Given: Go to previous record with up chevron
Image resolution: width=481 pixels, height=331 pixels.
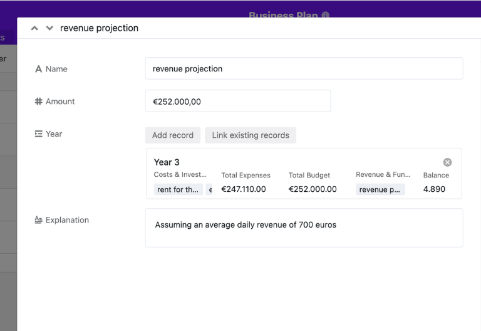Looking at the screenshot, I should [34, 28].
